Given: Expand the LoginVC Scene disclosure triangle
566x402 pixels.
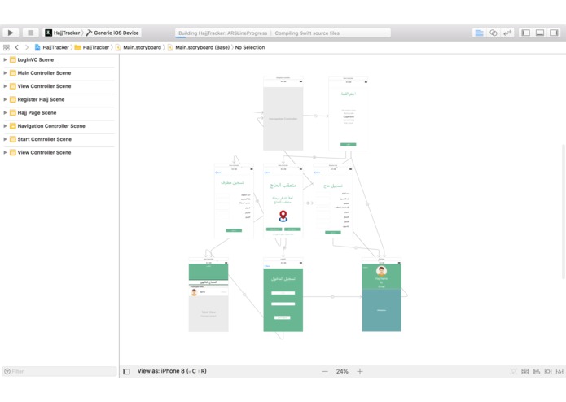Looking at the screenshot, I should point(5,60).
